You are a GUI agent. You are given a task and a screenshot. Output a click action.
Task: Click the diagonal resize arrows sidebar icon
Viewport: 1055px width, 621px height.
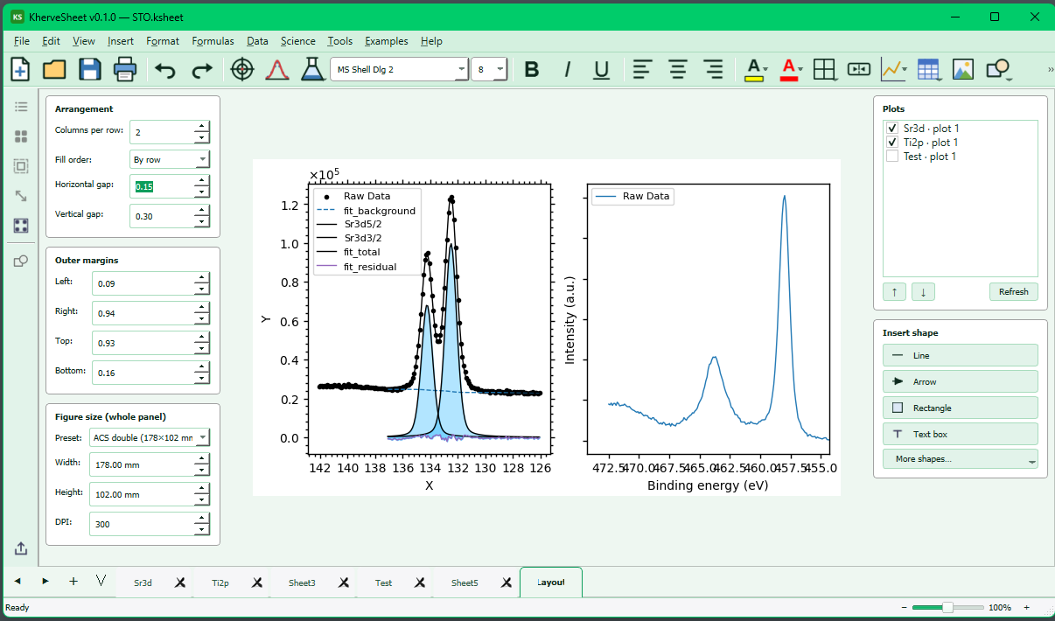tap(21, 196)
